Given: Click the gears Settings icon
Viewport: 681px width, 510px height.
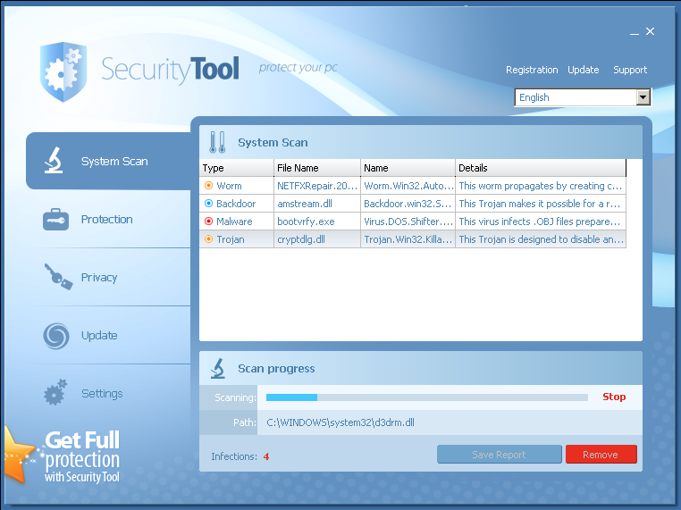Looking at the screenshot, I should pyautogui.click(x=55, y=392).
